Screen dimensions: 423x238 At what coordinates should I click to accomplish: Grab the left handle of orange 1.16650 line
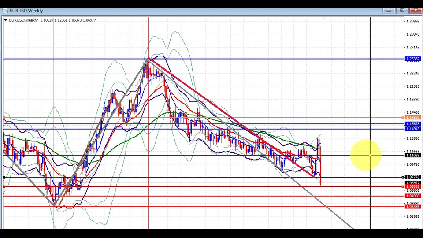[4, 118]
